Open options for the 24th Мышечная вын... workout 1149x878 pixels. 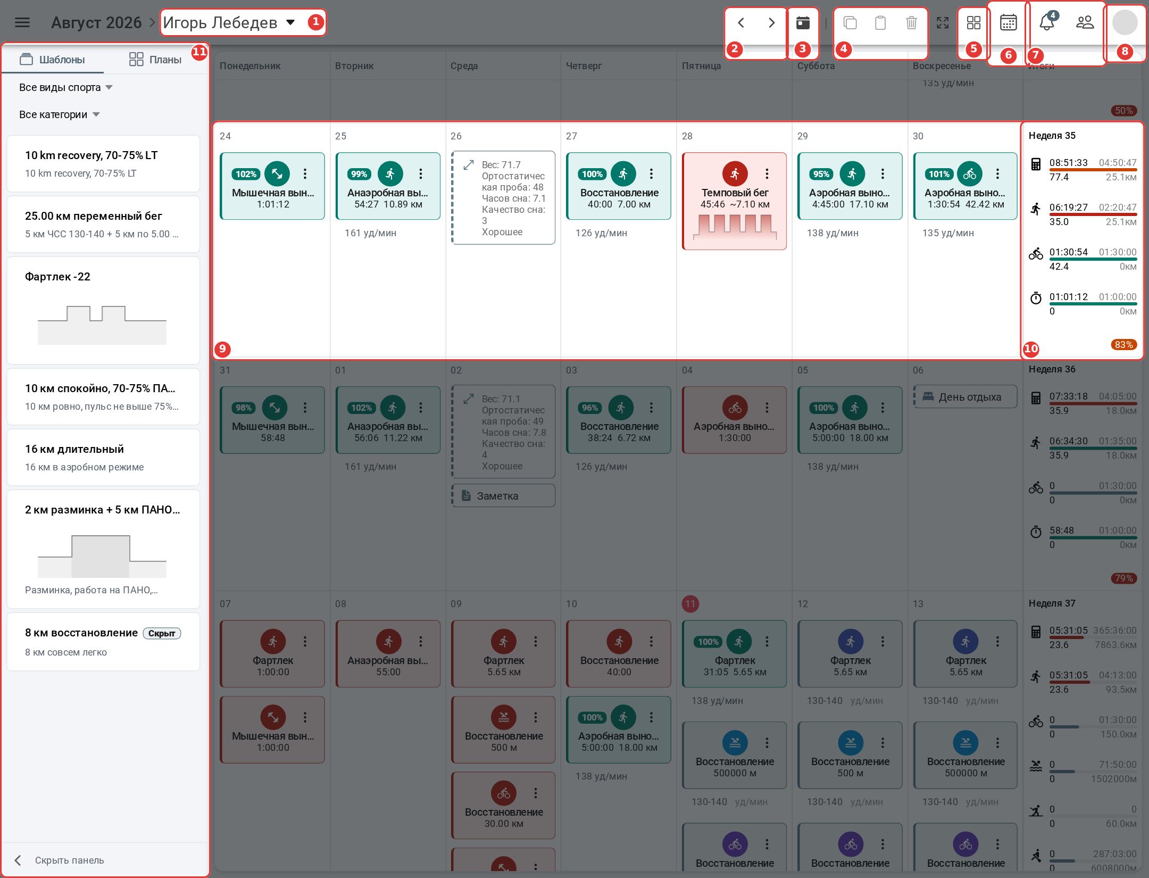305,173
